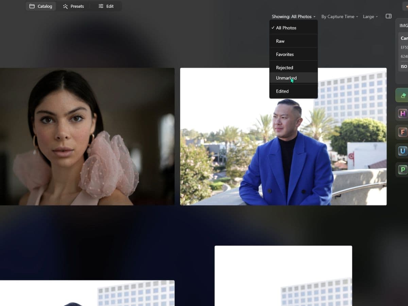Click the ISO label in info panel
Image resolution: width=408 pixels, height=306 pixels.
click(404, 66)
